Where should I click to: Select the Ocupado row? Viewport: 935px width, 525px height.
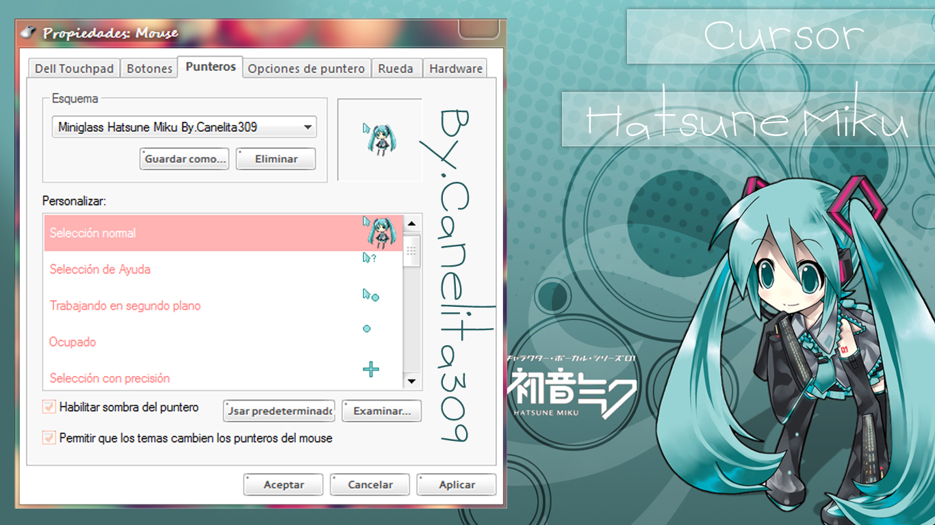(x=223, y=342)
